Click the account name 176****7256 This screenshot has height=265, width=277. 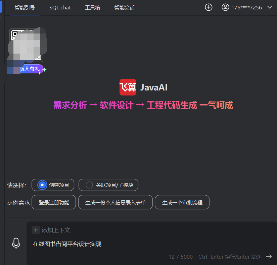point(247,8)
